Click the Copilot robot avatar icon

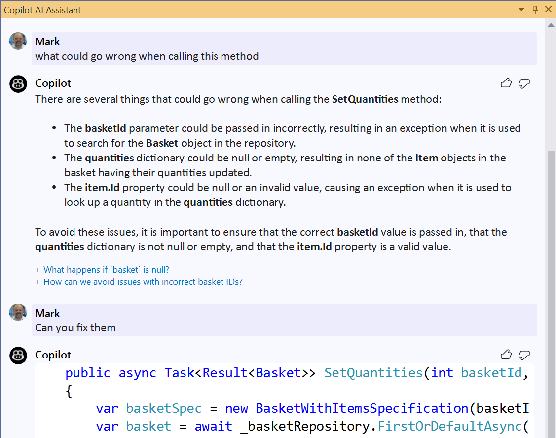click(x=18, y=84)
